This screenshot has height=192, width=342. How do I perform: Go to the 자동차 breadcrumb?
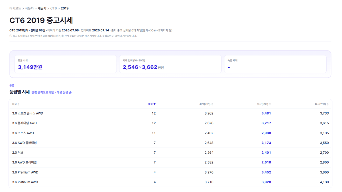coord(29,9)
